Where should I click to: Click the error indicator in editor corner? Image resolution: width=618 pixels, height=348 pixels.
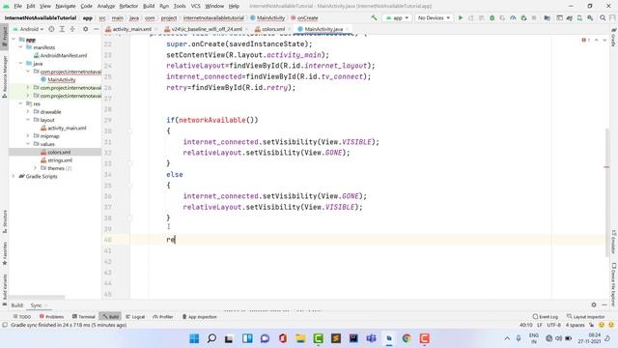tap(585, 40)
